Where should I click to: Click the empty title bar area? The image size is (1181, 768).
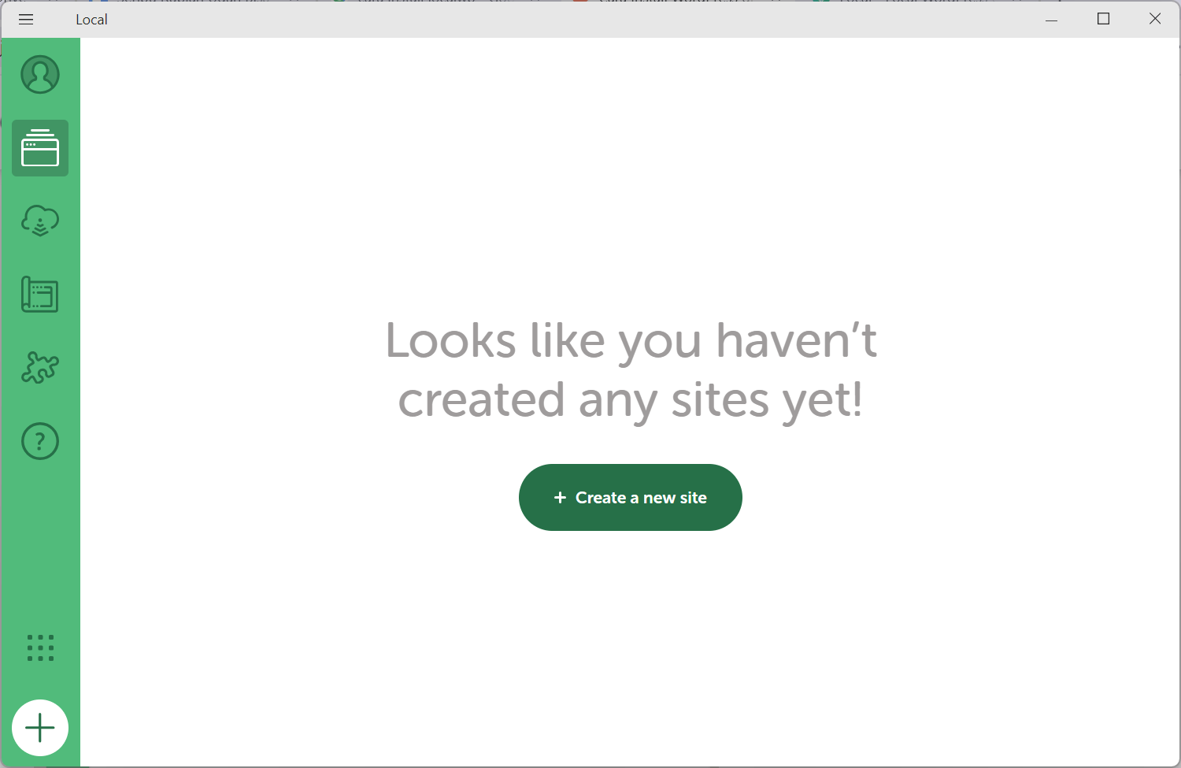click(x=551, y=20)
